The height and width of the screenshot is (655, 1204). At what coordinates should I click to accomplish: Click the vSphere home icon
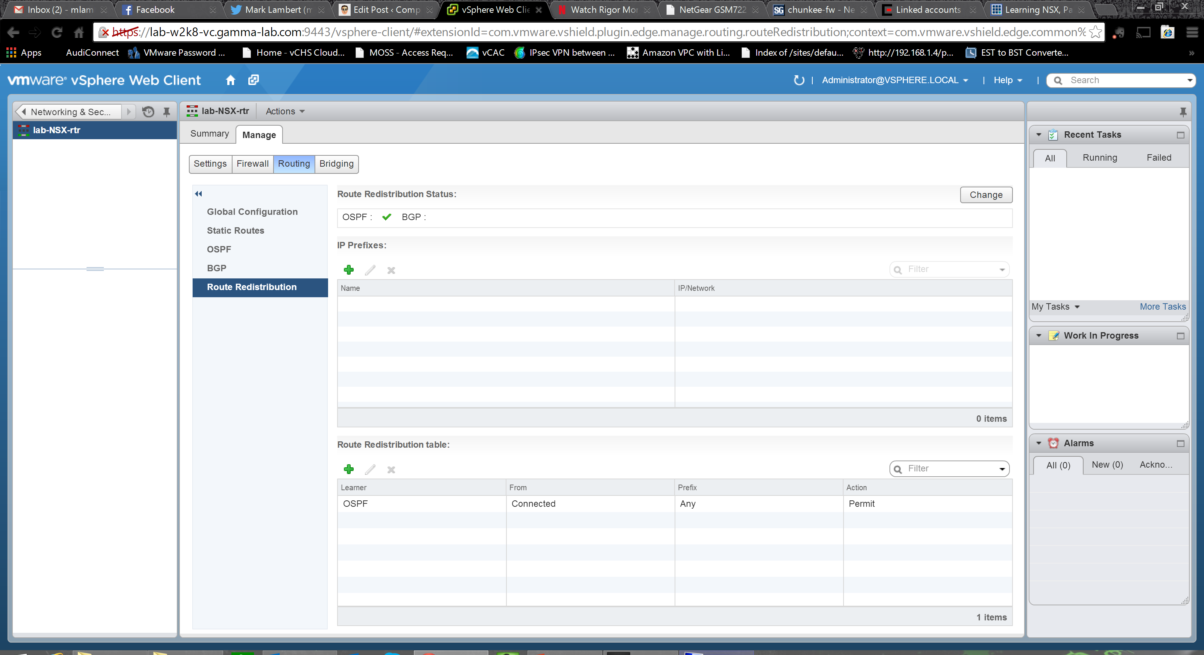[230, 80]
